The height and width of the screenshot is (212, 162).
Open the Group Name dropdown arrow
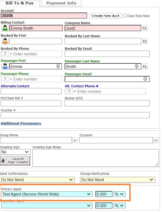75,140
